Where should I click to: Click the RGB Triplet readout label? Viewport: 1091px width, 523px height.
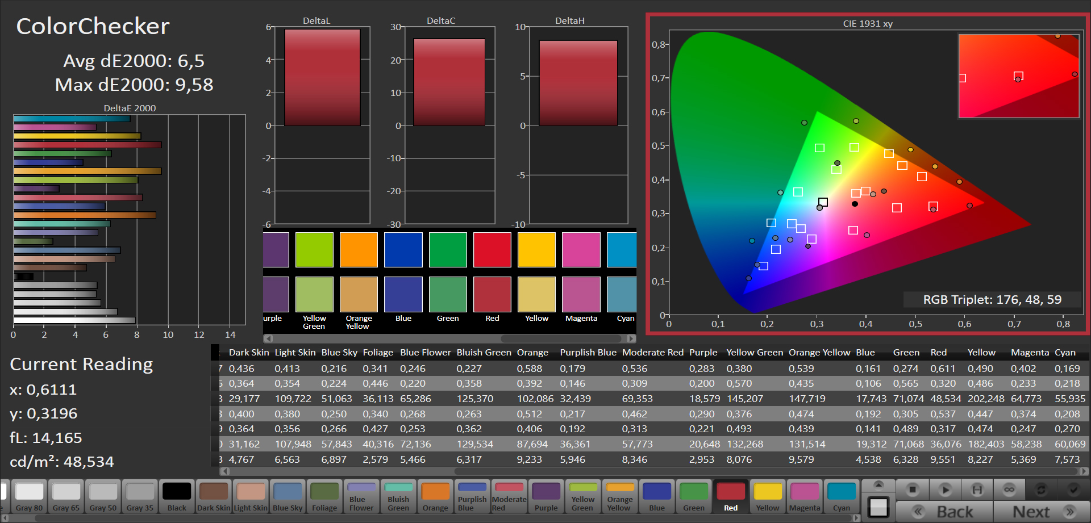click(x=992, y=300)
